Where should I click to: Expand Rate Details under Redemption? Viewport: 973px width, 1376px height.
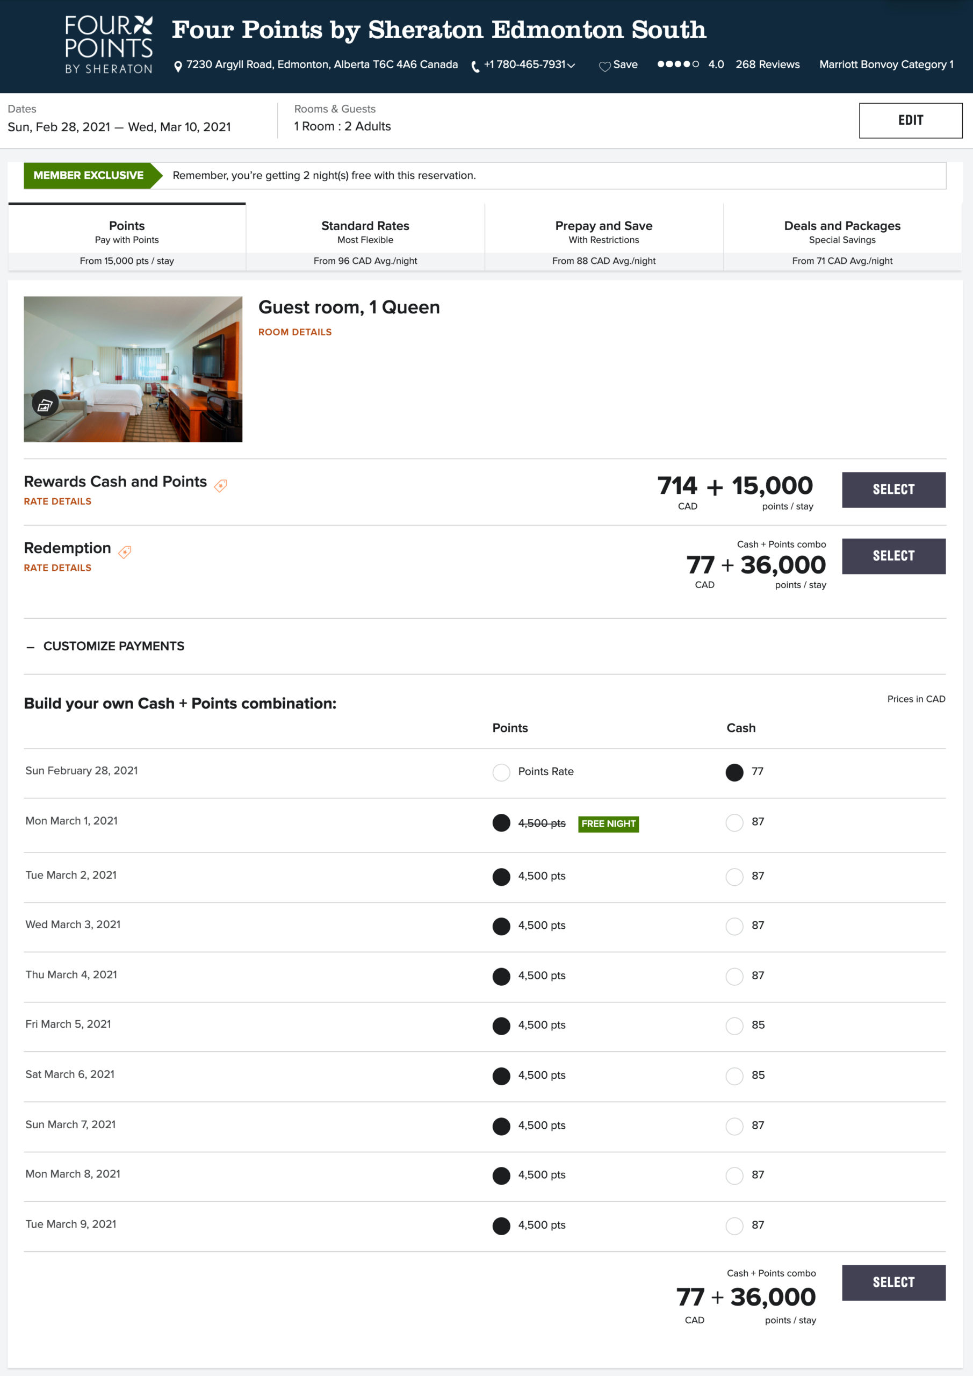point(57,568)
